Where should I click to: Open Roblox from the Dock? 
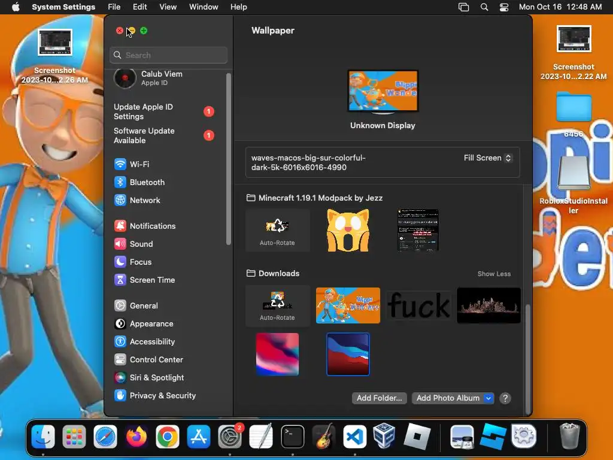(x=417, y=436)
